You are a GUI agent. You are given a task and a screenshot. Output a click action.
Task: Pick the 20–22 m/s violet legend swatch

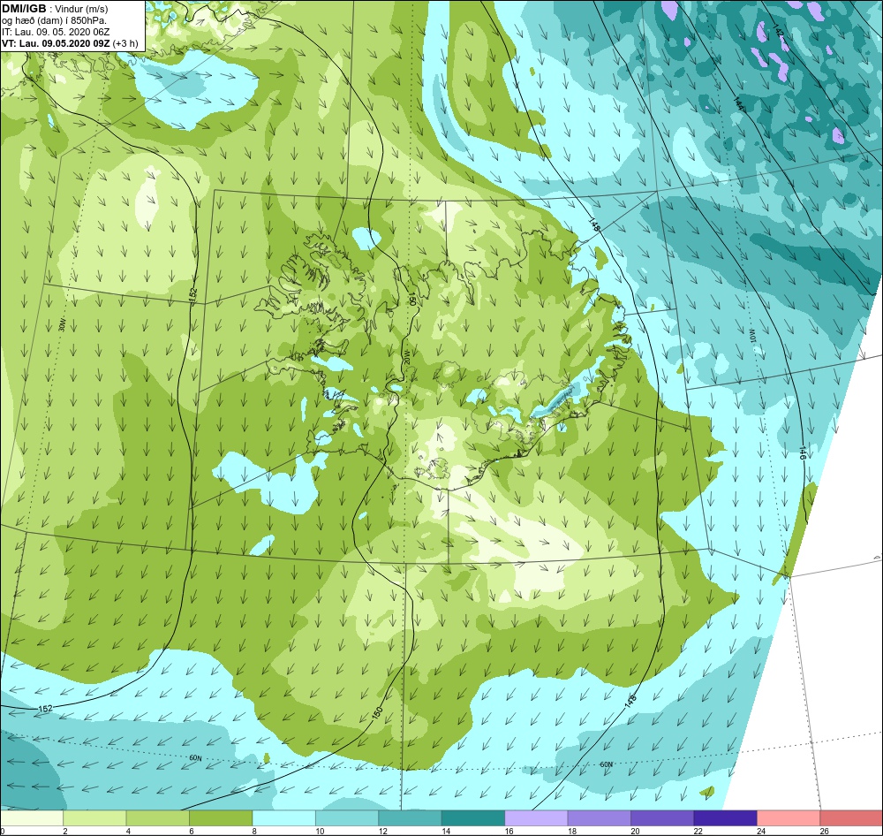[x=662, y=818]
